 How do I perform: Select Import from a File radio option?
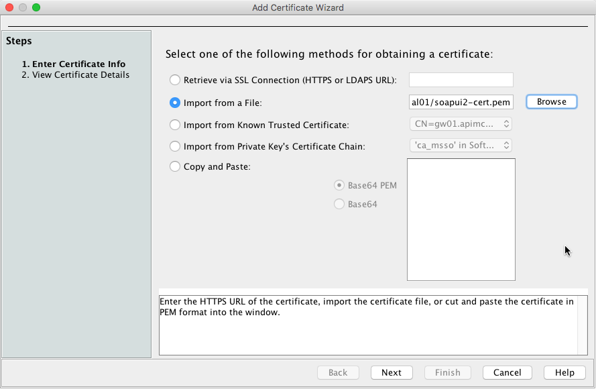coord(175,103)
